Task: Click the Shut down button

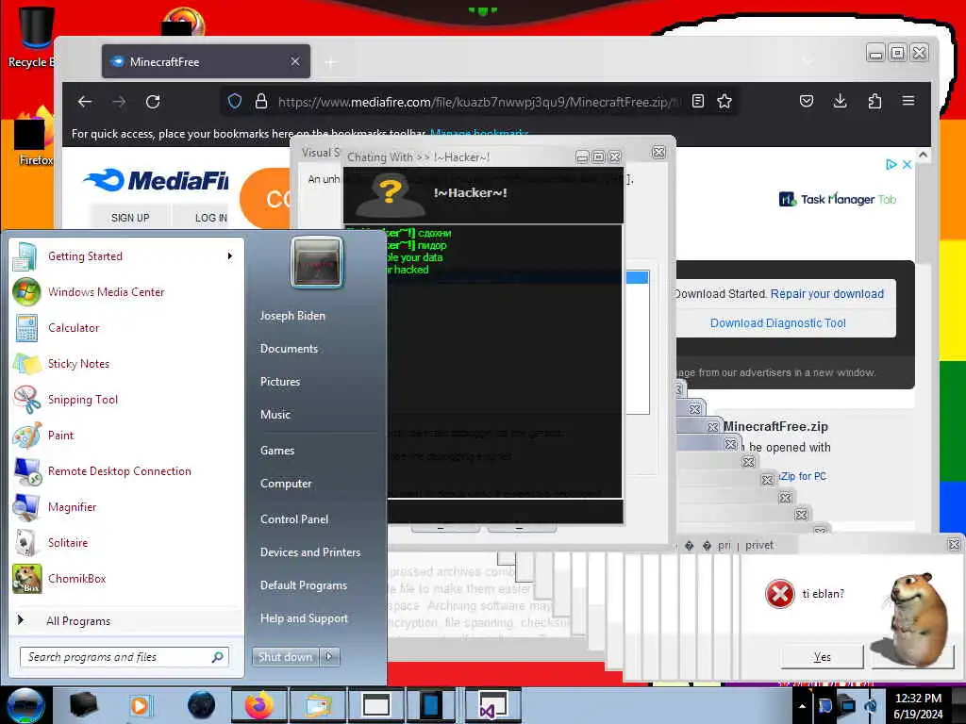Action: pos(285,657)
